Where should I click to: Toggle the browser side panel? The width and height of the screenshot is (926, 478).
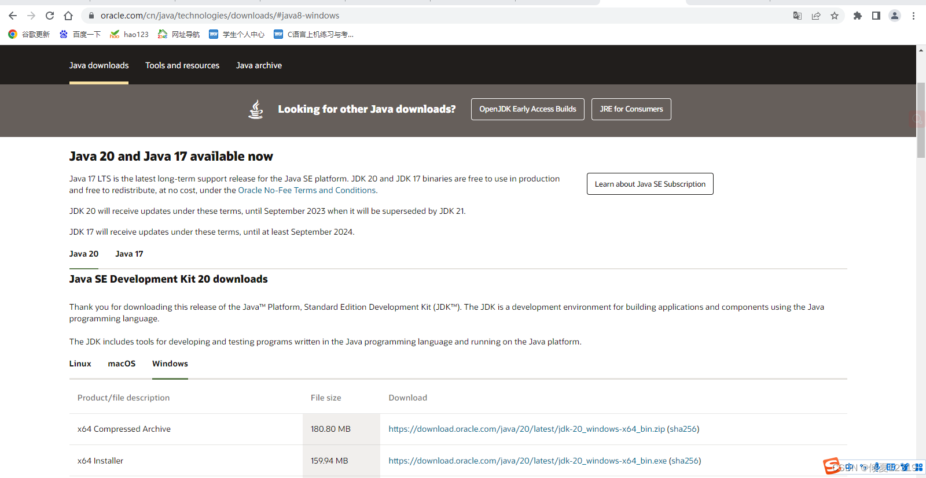tap(876, 16)
